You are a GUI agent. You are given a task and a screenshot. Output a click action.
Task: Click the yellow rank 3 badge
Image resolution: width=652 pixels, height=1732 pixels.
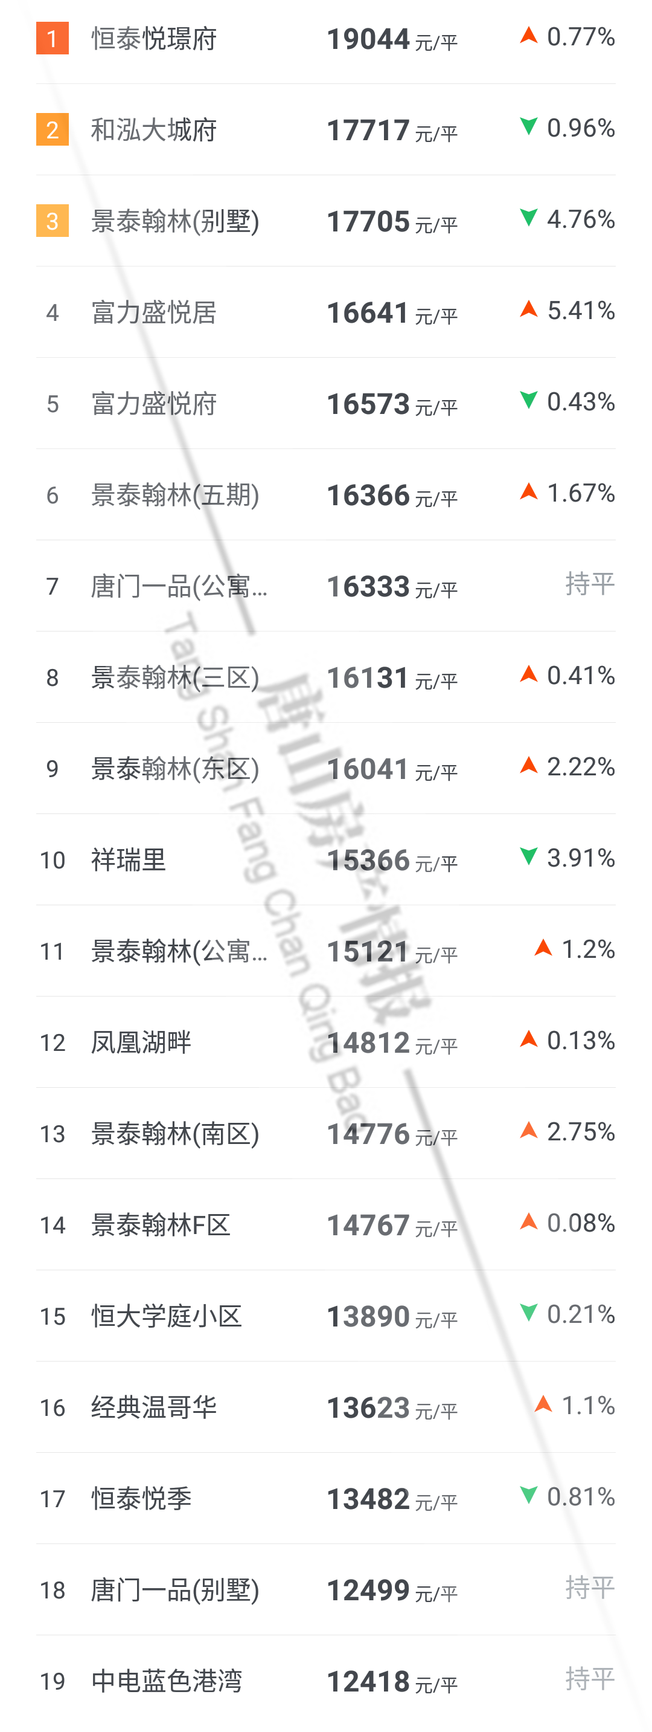pyautogui.click(x=53, y=221)
